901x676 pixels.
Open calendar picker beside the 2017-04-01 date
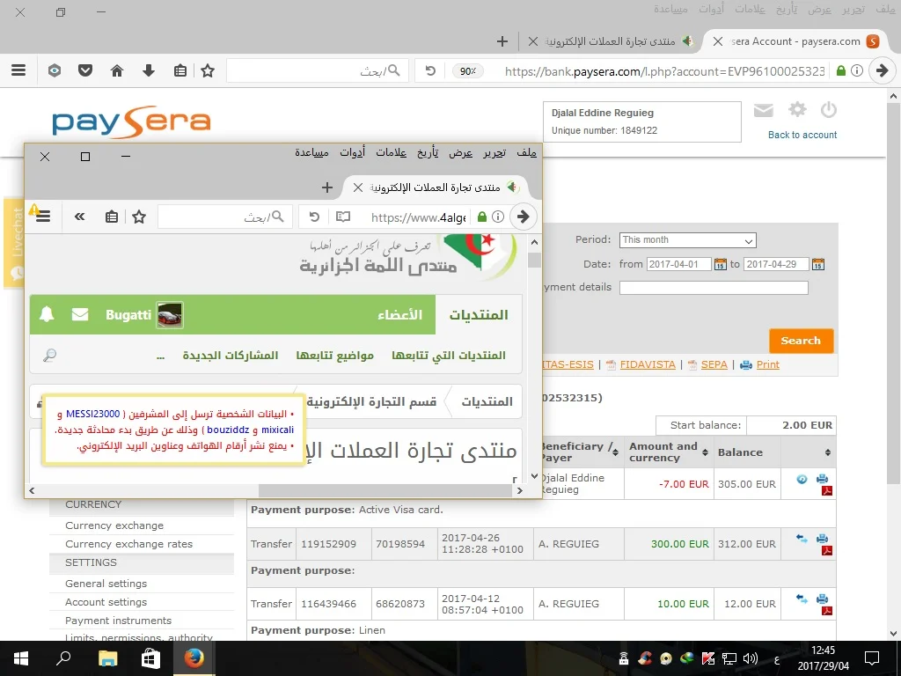(720, 264)
